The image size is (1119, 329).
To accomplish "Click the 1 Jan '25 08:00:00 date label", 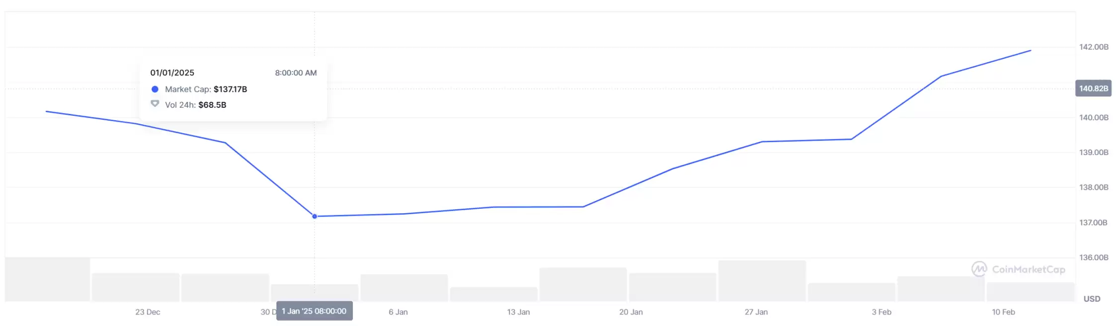I will [315, 311].
